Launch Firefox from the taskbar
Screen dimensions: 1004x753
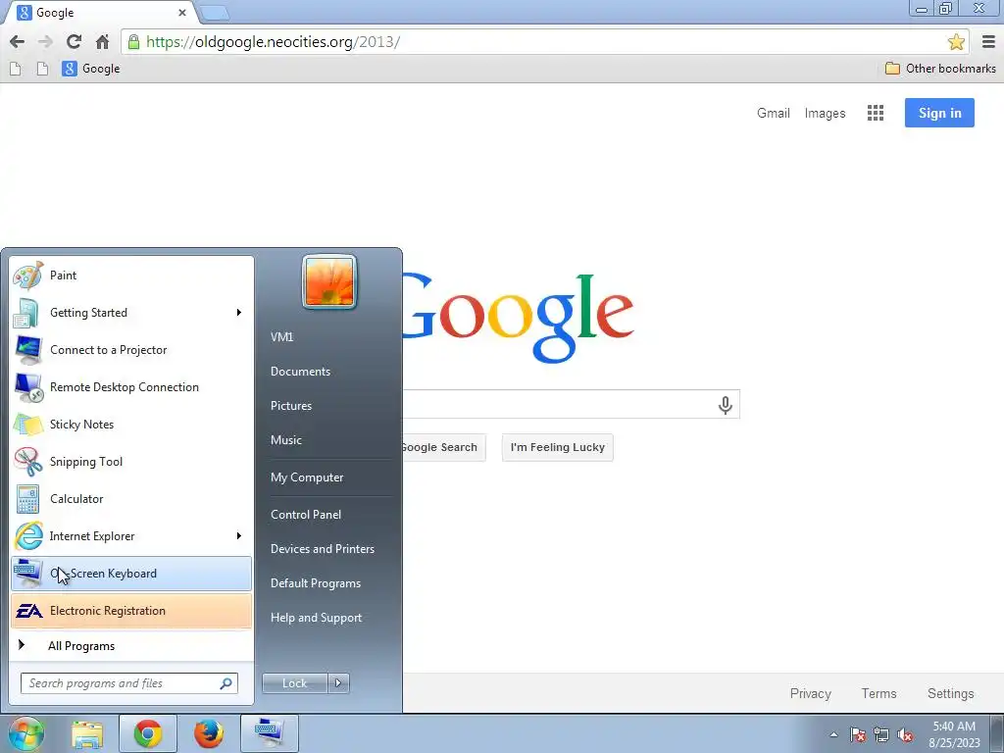pyautogui.click(x=209, y=734)
